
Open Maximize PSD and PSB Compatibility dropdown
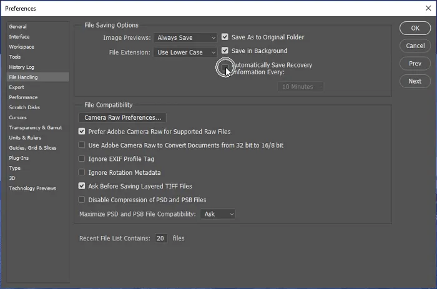[218, 214]
